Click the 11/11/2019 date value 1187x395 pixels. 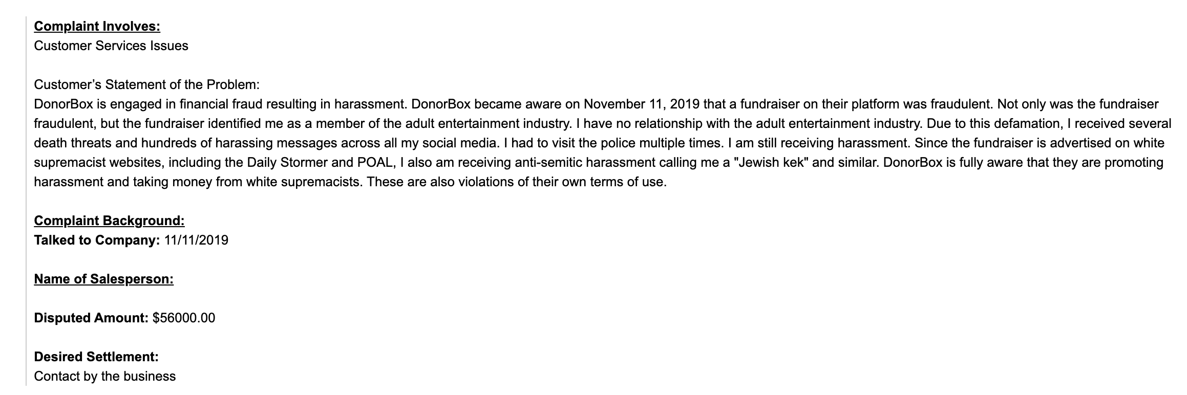click(x=196, y=240)
